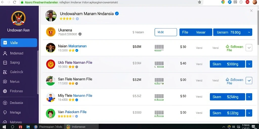Click the bookmark star in address bar
The image size is (259, 129).
[x=200, y=2]
